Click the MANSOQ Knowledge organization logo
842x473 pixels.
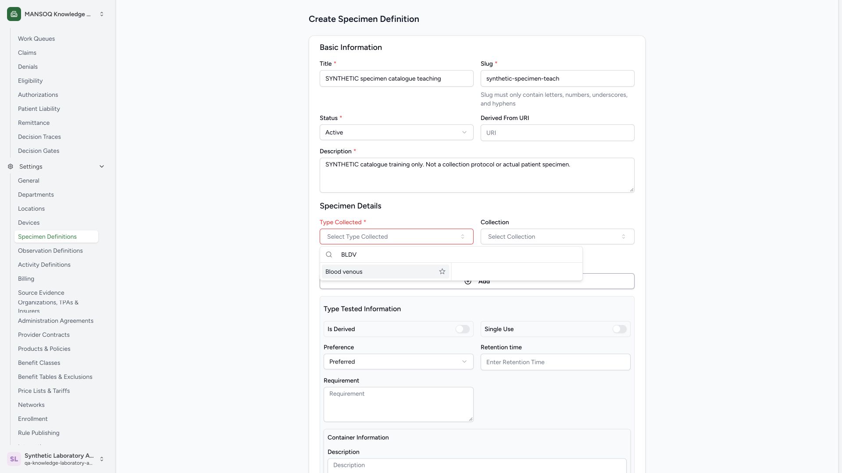[x=14, y=14]
